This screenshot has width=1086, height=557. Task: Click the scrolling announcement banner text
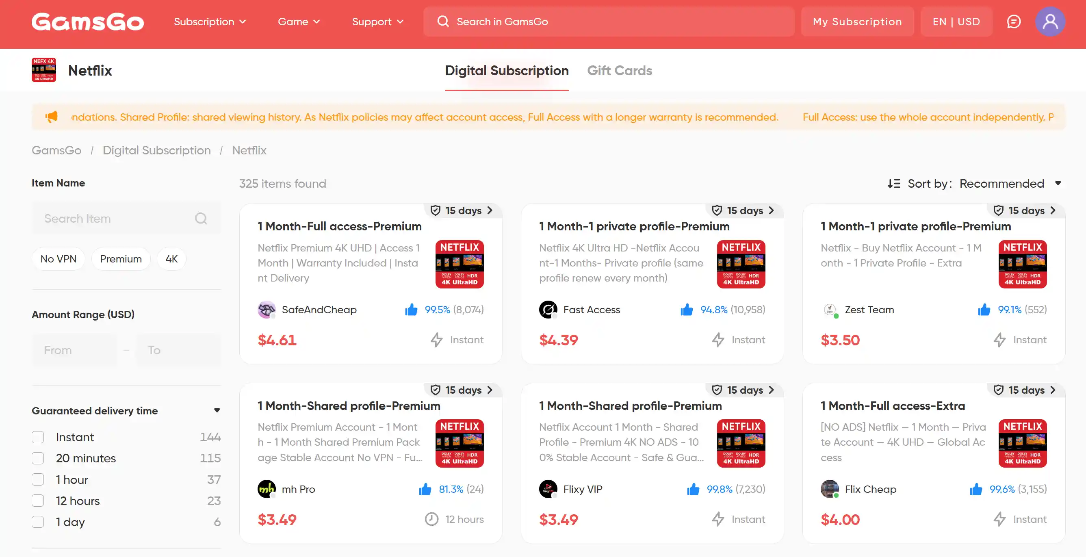pos(562,117)
